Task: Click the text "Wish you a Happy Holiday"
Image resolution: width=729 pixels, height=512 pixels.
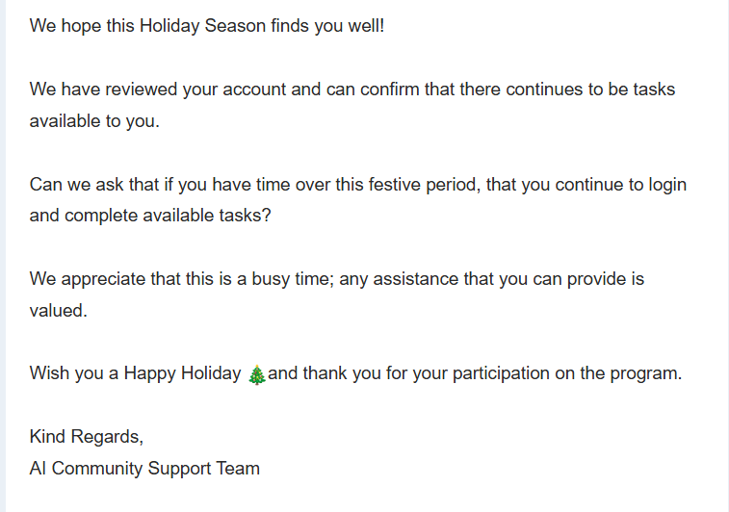Action: pyautogui.click(x=135, y=373)
